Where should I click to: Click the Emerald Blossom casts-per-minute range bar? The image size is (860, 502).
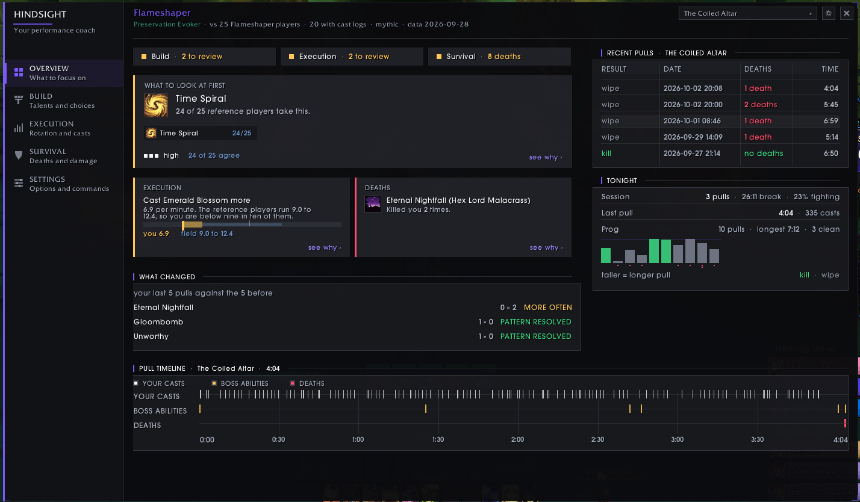pos(242,225)
